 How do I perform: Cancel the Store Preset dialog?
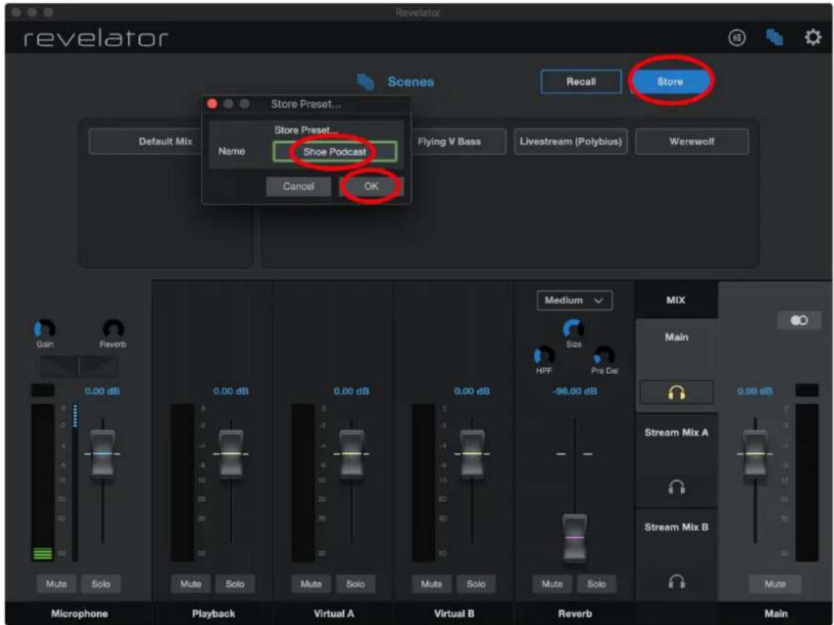coord(299,186)
